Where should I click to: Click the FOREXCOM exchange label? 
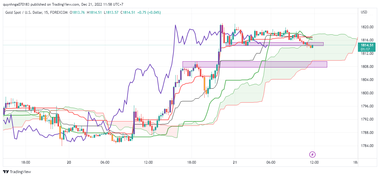coord(60,12)
